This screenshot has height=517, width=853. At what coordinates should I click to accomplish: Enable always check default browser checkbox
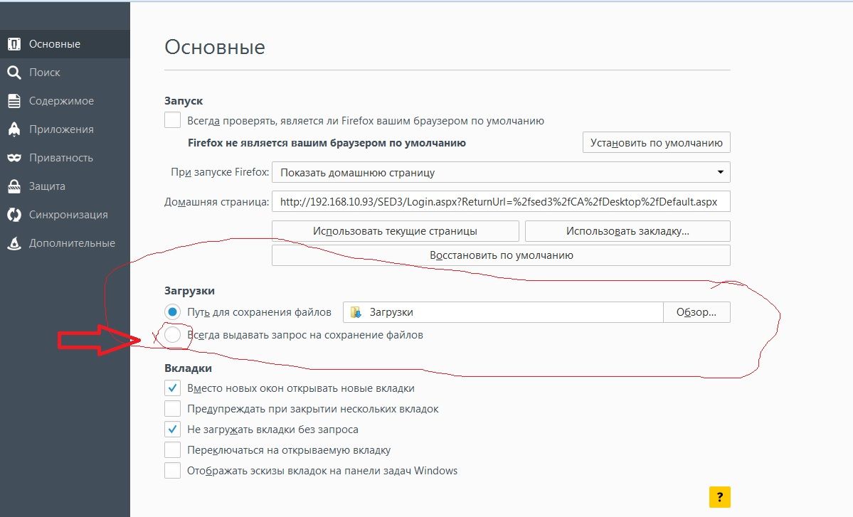coord(172,120)
